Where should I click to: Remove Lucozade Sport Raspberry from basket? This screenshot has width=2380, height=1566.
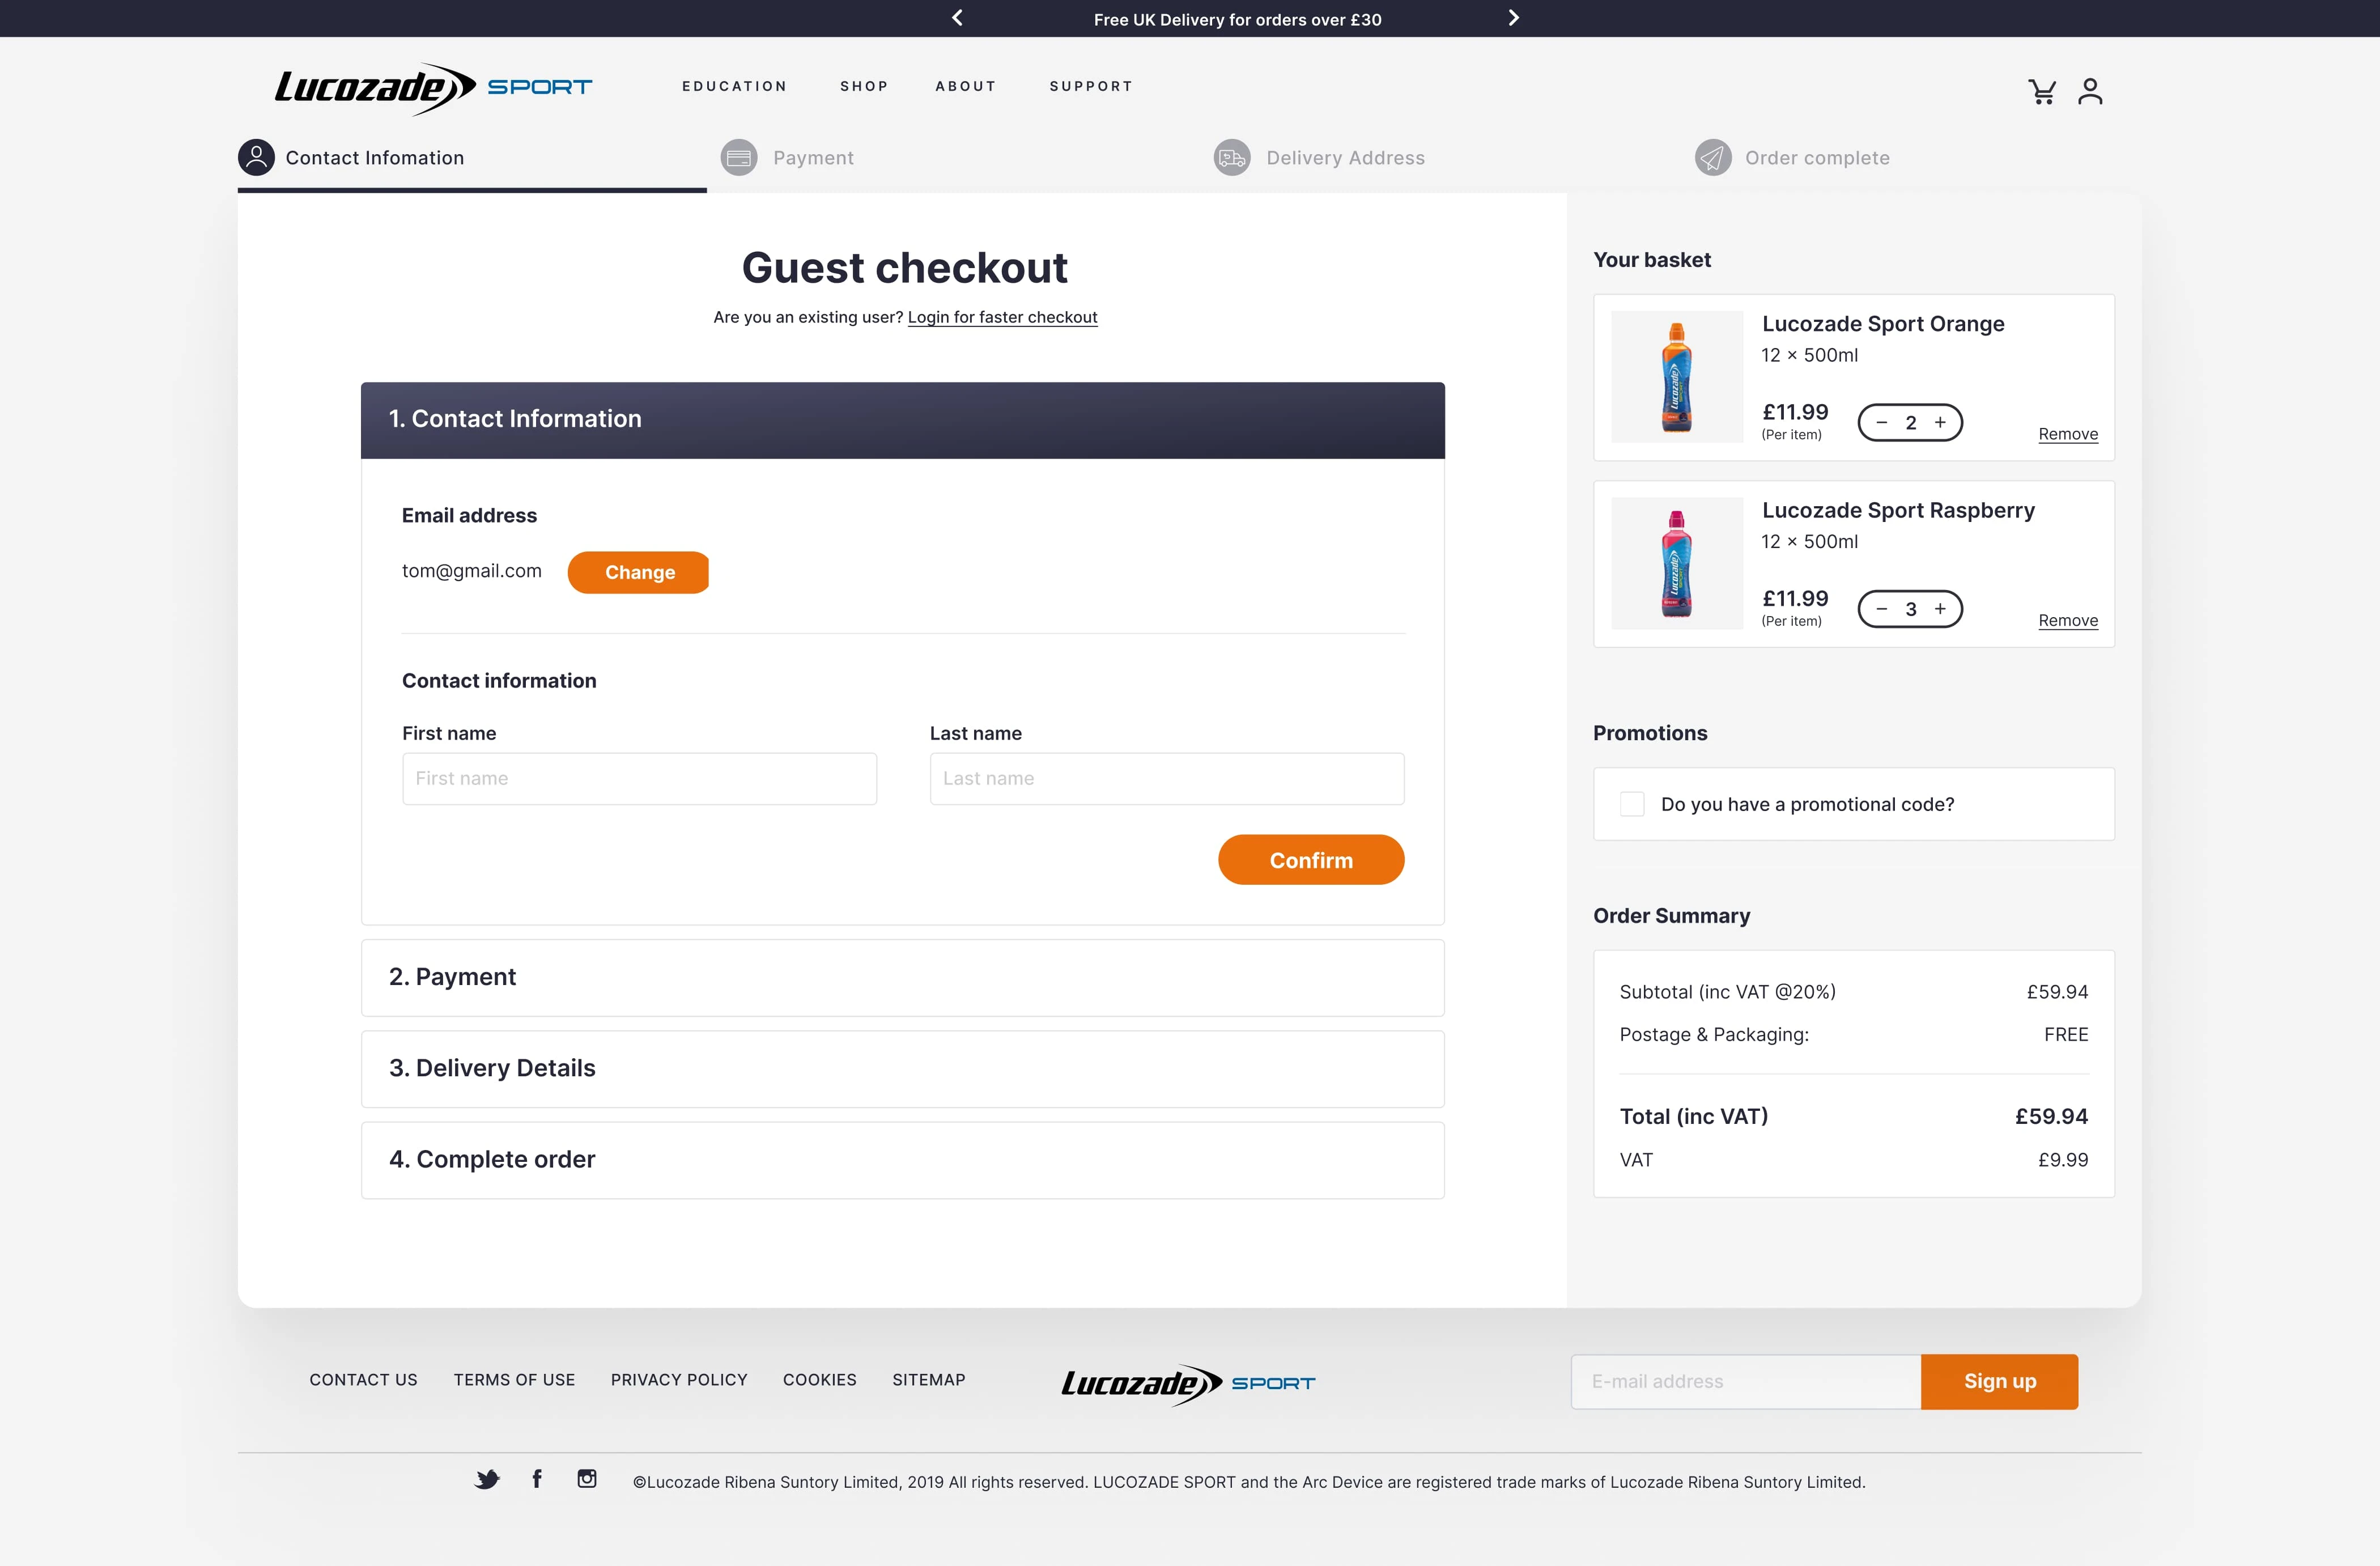coord(2068,620)
